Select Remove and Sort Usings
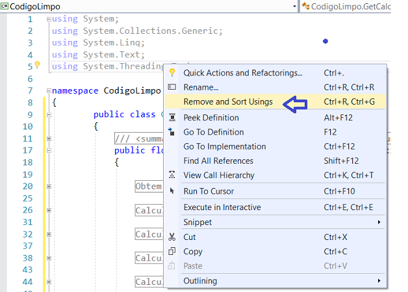This screenshot has height=292, width=408. (x=228, y=102)
